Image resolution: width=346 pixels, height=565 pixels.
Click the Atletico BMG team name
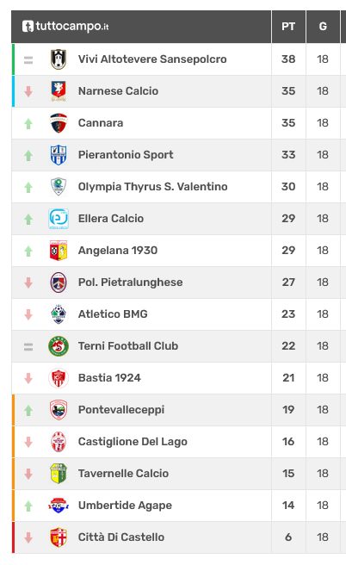point(113,314)
